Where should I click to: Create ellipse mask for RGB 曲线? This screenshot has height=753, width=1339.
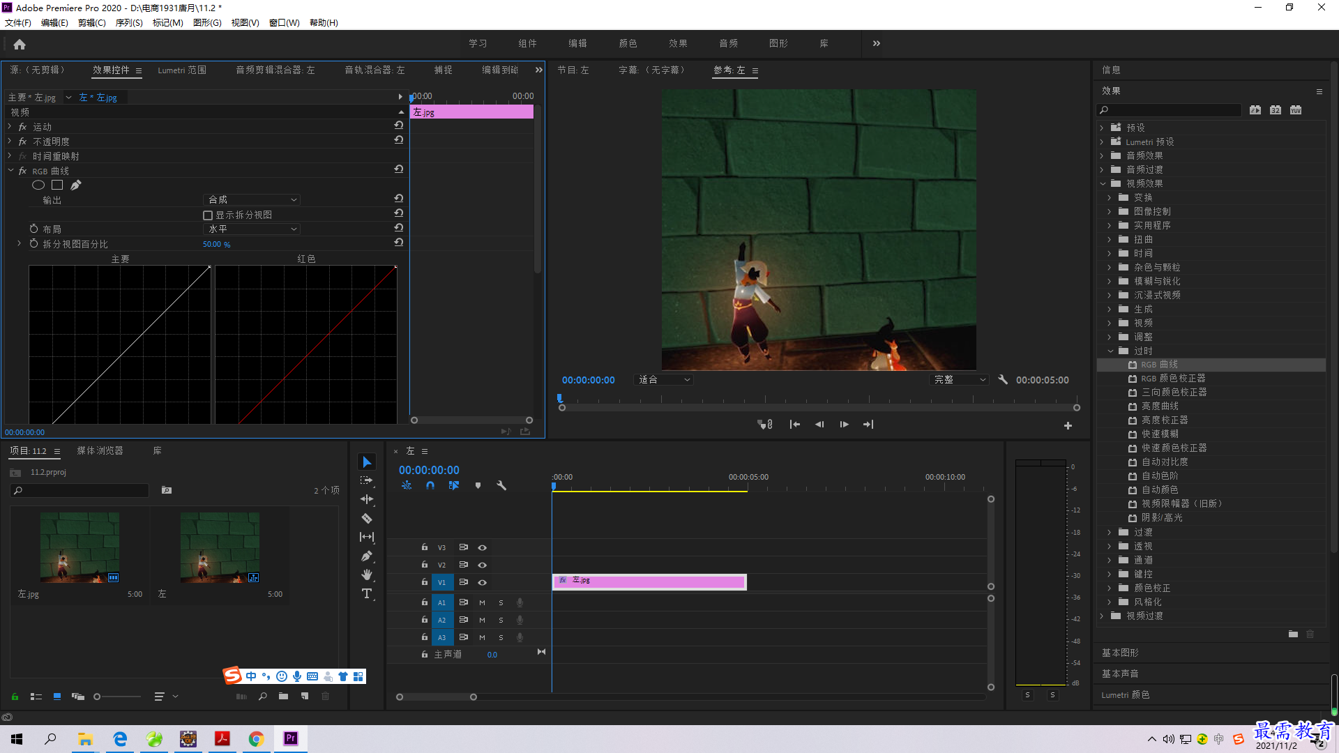pyautogui.click(x=38, y=185)
